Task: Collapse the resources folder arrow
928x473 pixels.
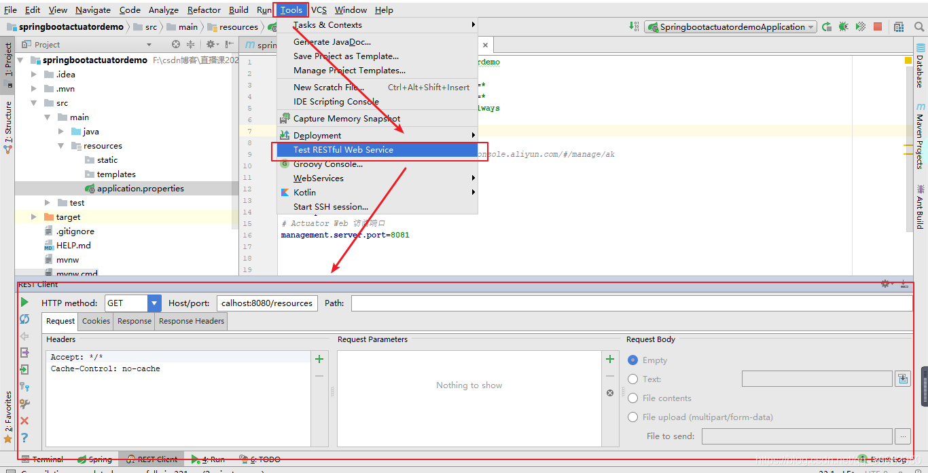Action: pos(61,145)
